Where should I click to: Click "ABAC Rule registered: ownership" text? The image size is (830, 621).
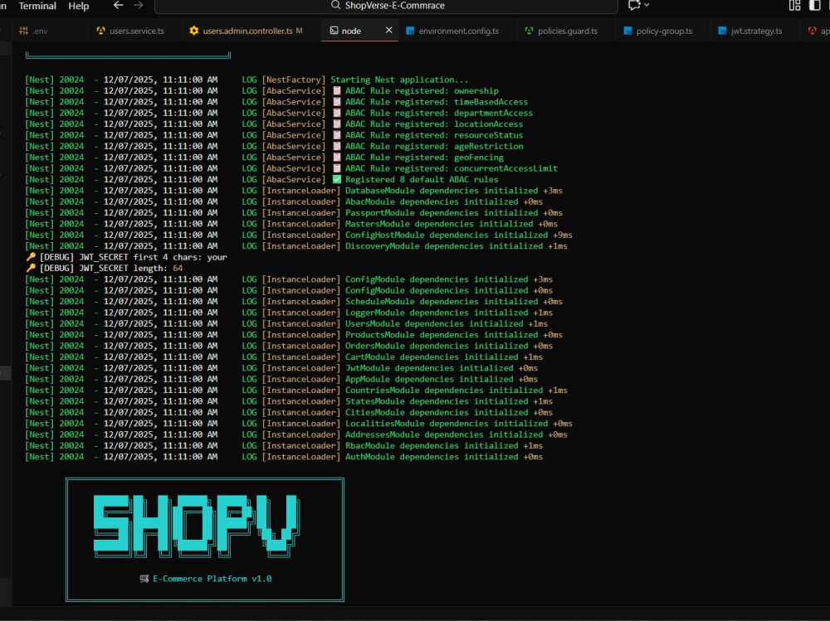422,90
